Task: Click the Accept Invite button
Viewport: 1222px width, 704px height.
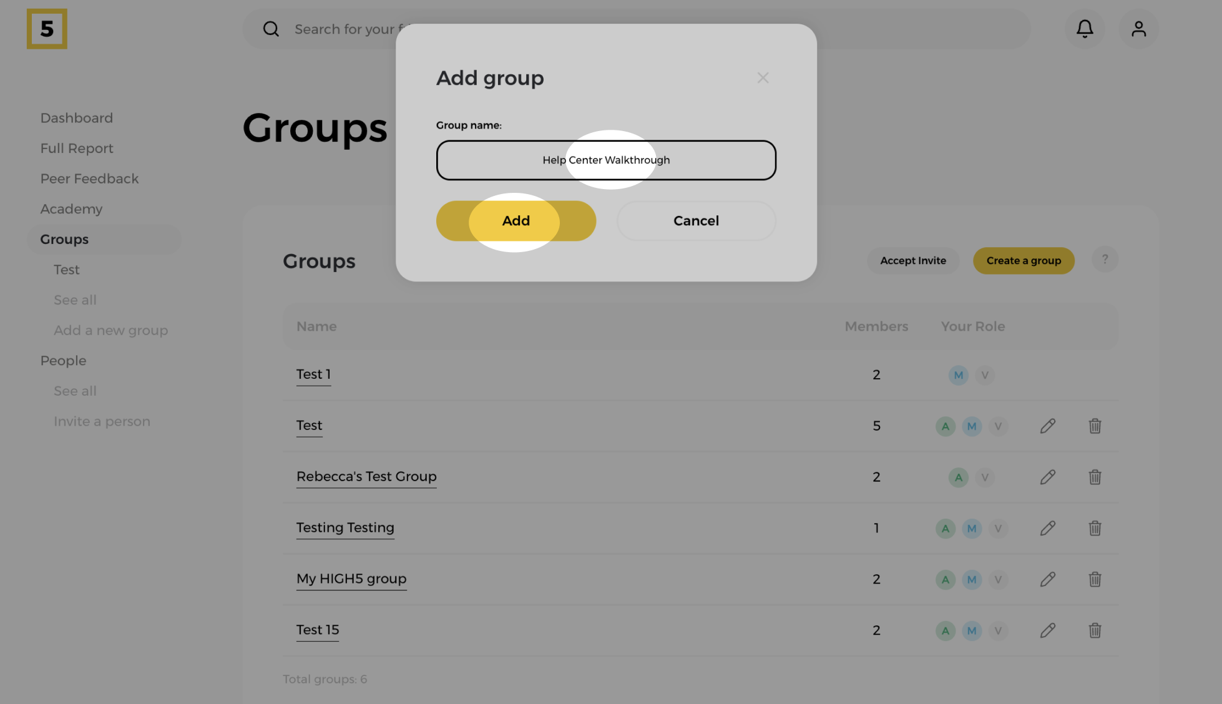Action: click(x=912, y=261)
